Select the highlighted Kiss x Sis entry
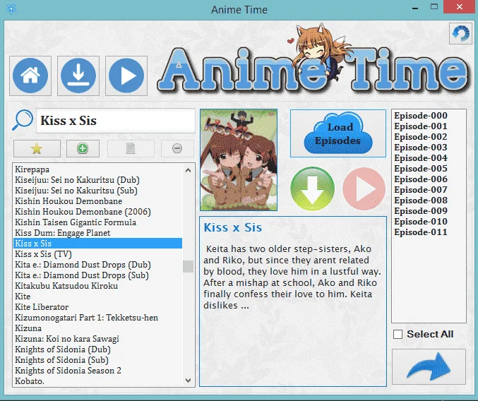The height and width of the screenshot is (401, 478). click(97, 244)
